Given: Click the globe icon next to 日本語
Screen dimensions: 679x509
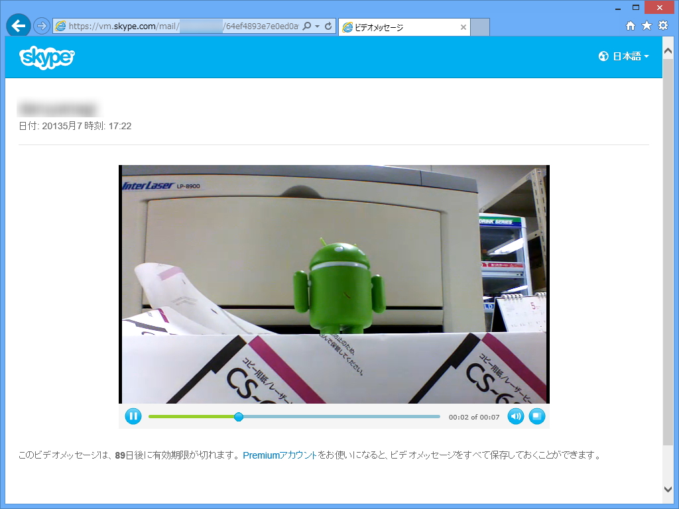Looking at the screenshot, I should [x=603, y=56].
